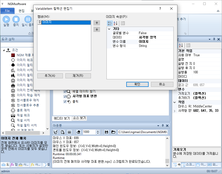Open dialog property pages icon
This screenshot has width=222, height=174.
click(x=123, y=23)
